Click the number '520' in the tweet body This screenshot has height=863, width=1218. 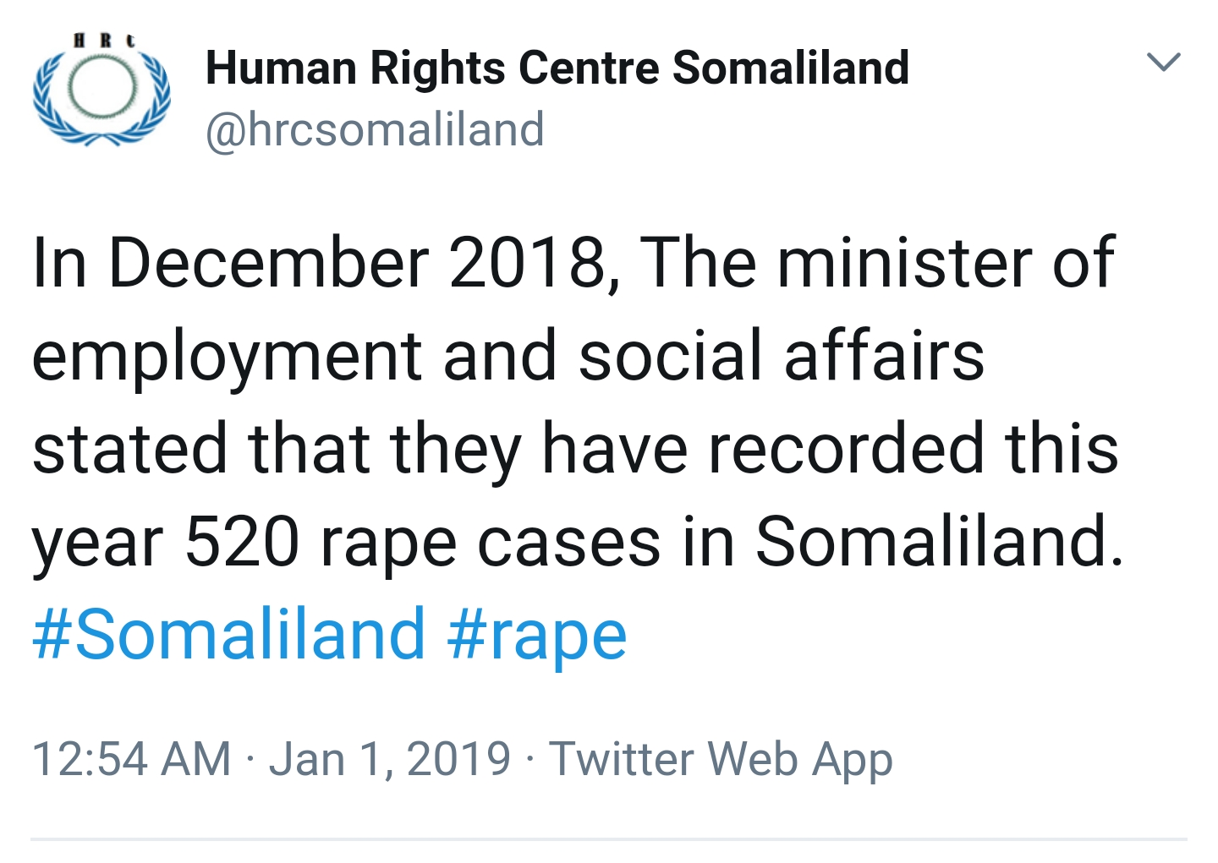[242, 542]
